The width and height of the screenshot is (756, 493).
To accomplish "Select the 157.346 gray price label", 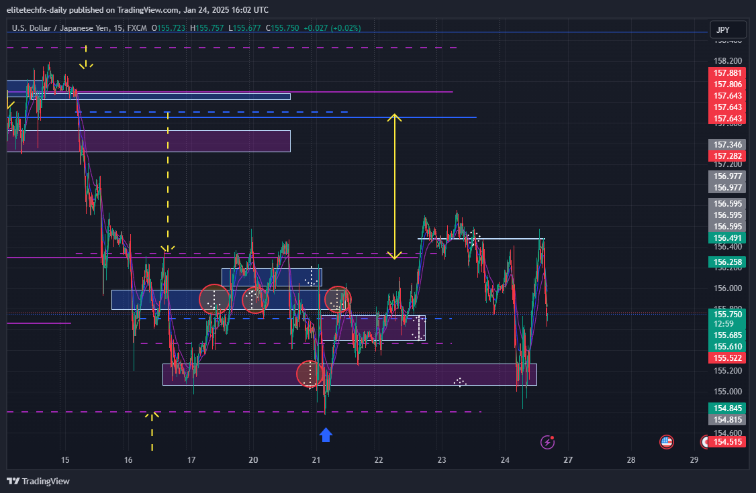I will [727, 144].
